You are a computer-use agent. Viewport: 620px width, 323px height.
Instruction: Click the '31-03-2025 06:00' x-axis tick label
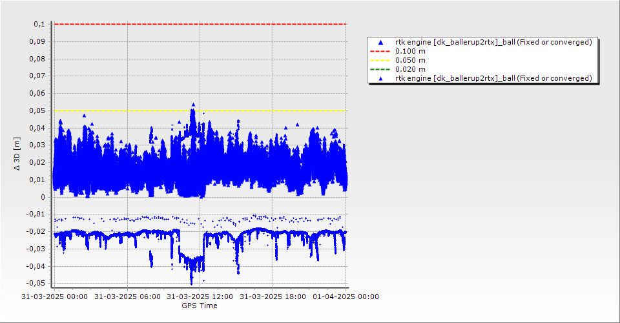[127, 297]
